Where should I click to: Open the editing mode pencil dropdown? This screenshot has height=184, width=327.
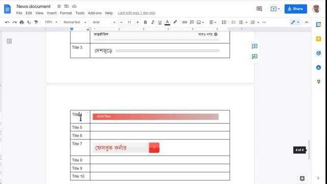click(295, 22)
